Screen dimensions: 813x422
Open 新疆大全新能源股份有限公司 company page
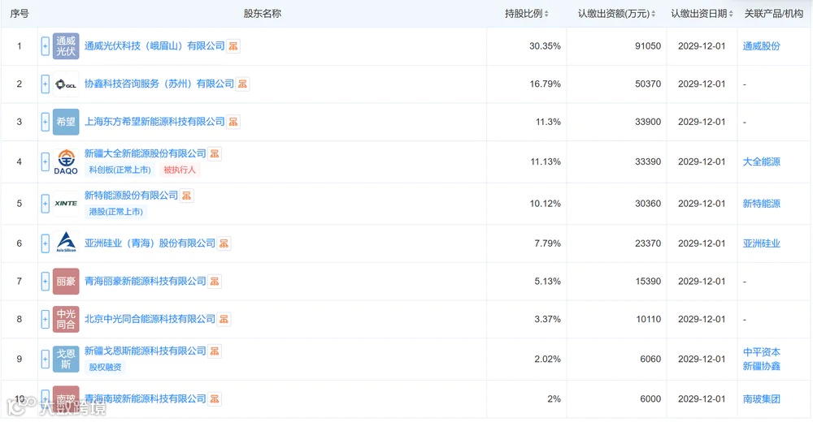pos(146,153)
